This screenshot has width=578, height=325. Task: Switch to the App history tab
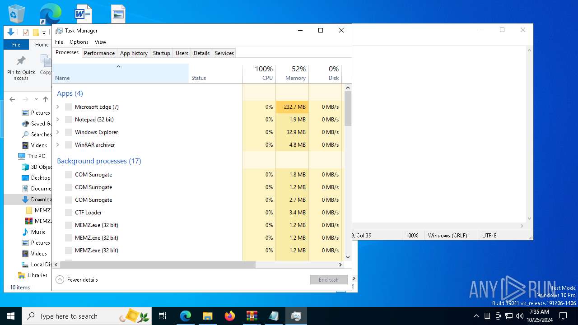point(134,53)
